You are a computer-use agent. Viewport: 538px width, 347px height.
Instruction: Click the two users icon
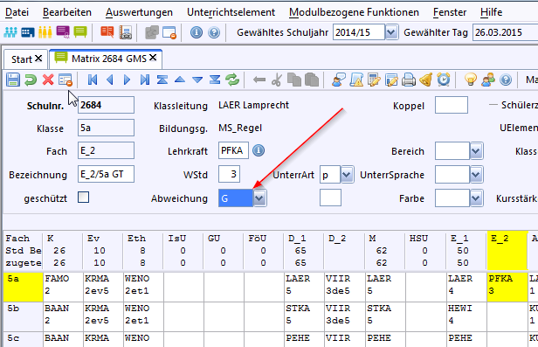488,80
